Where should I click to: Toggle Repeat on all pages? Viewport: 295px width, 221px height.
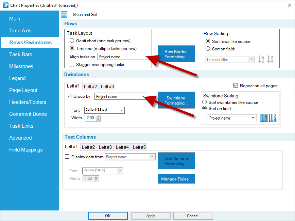coord(236,85)
